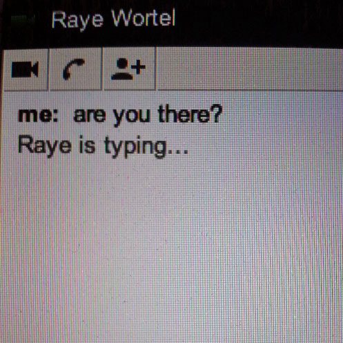The height and width of the screenshot is (343, 343).
Task: Start a voice call with phone icon
Action: 75,69
